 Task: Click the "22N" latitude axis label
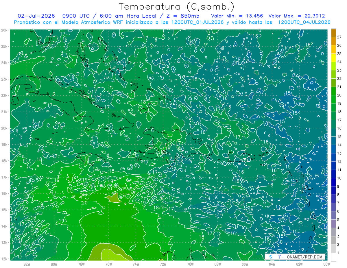4,95
